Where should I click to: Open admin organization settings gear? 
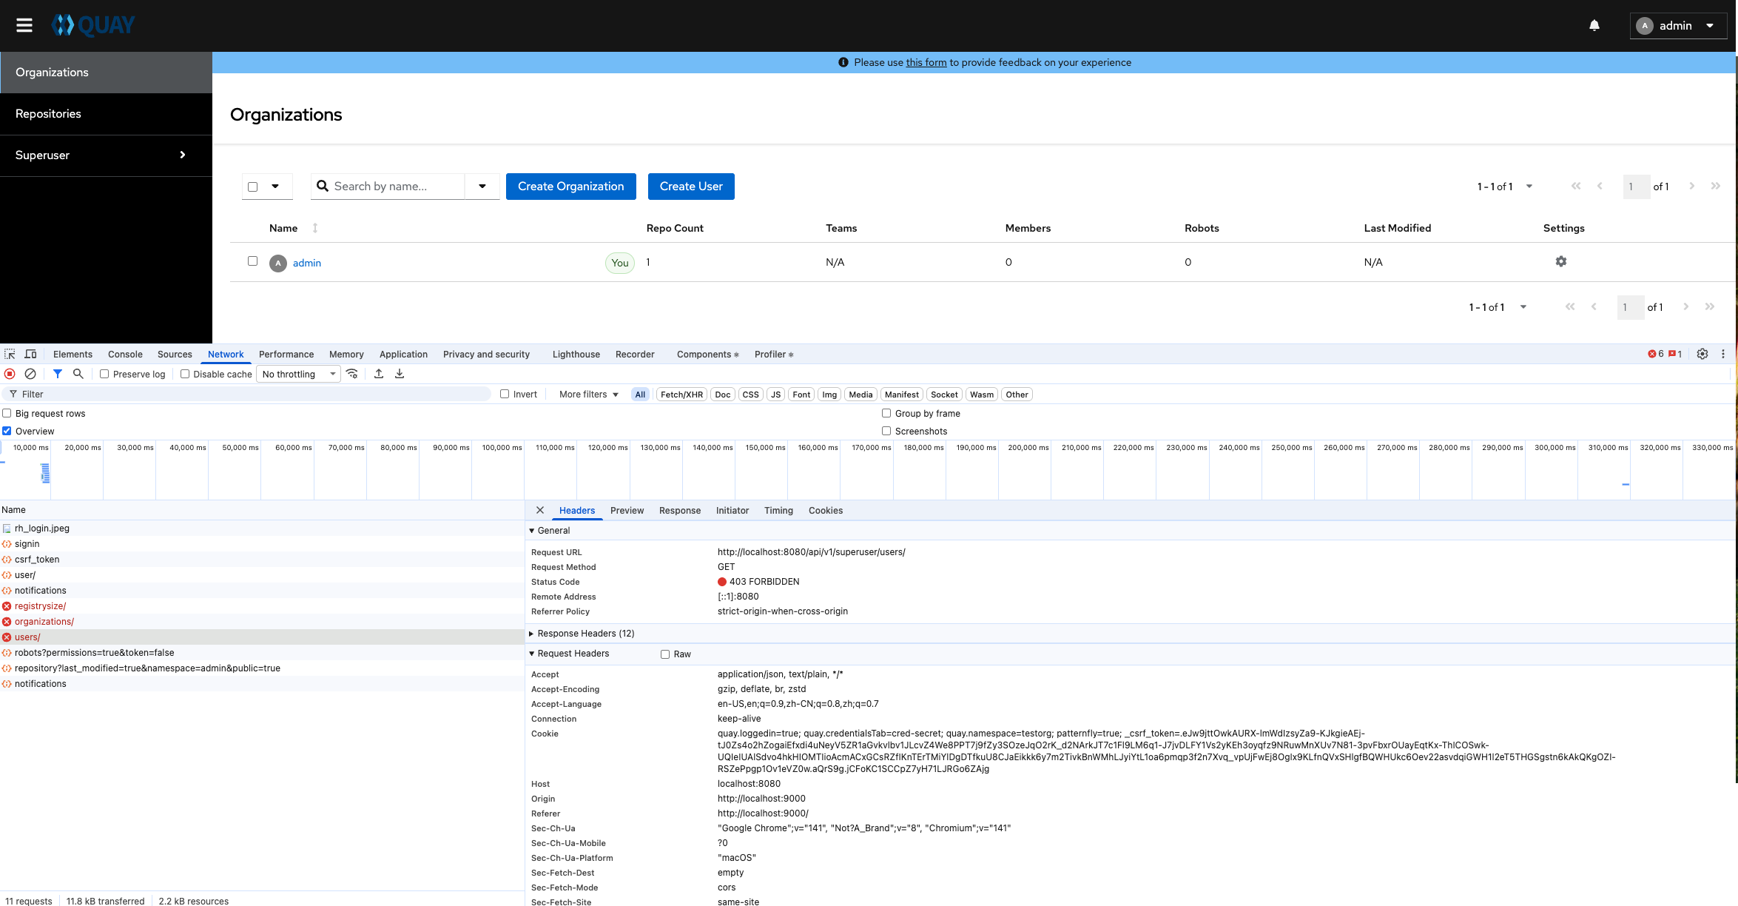tap(1561, 261)
